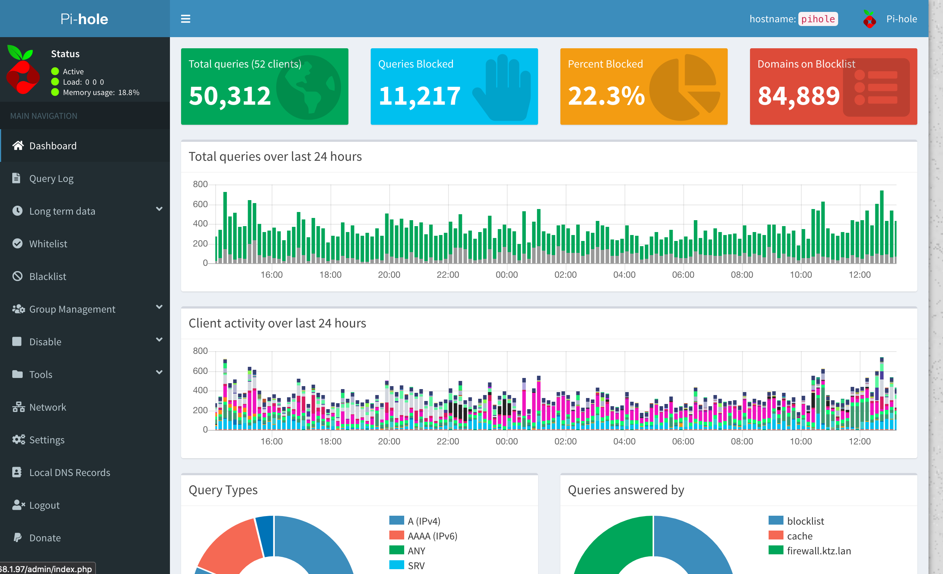Open the Dashboard menu item
The height and width of the screenshot is (574, 943).
[85, 146]
